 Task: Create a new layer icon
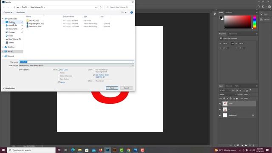click(250, 145)
